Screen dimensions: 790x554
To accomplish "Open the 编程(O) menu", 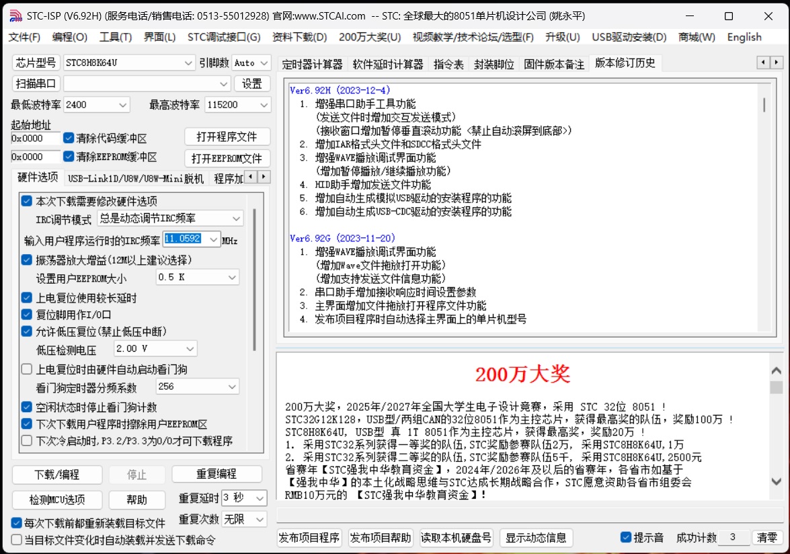I will click(x=69, y=37).
